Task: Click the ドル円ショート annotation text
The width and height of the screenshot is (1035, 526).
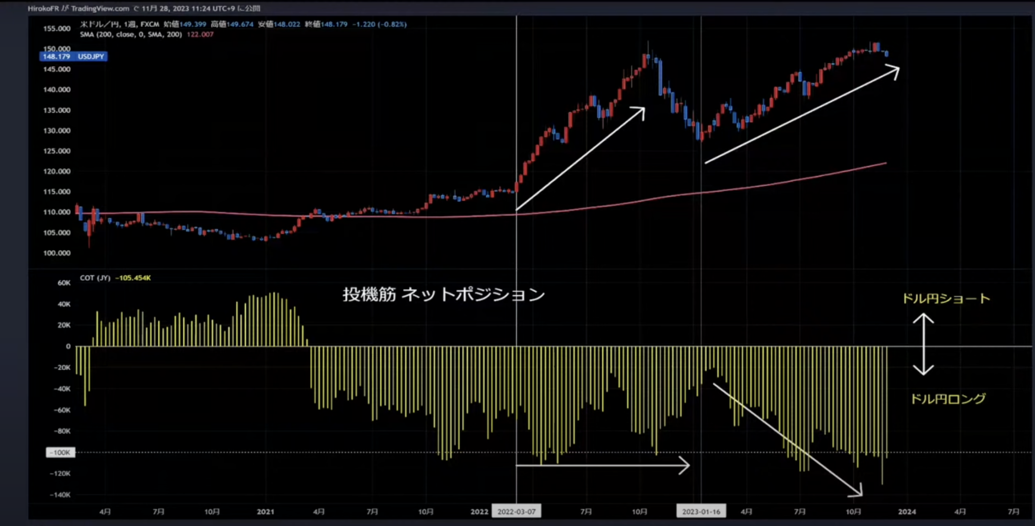Action: [947, 298]
